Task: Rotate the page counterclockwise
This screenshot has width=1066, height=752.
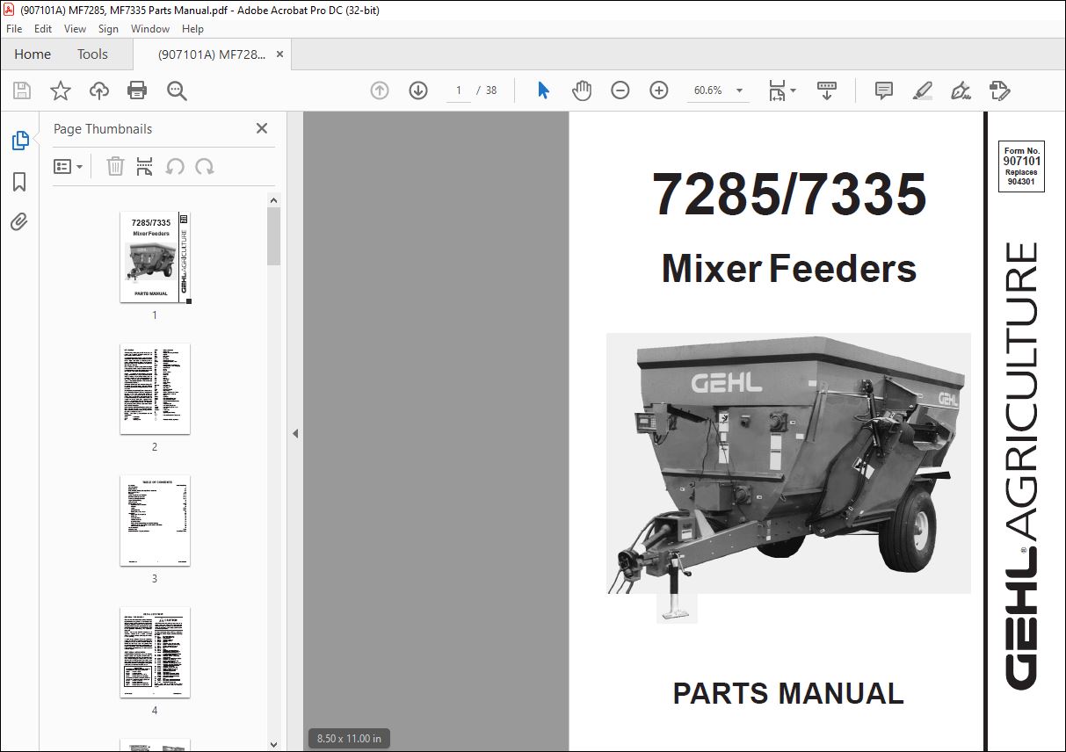Action: click(x=175, y=166)
